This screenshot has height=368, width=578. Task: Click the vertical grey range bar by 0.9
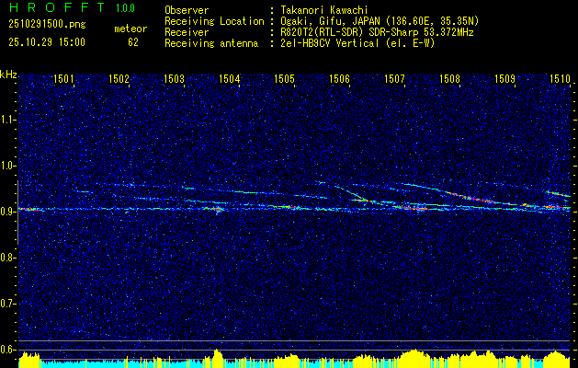[17, 213]
